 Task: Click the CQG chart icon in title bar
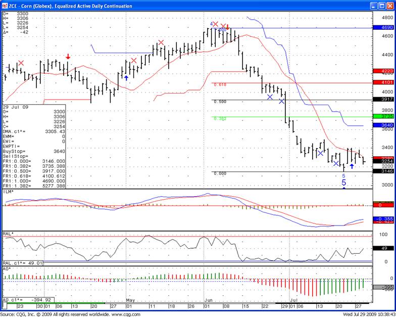[5, 6]
